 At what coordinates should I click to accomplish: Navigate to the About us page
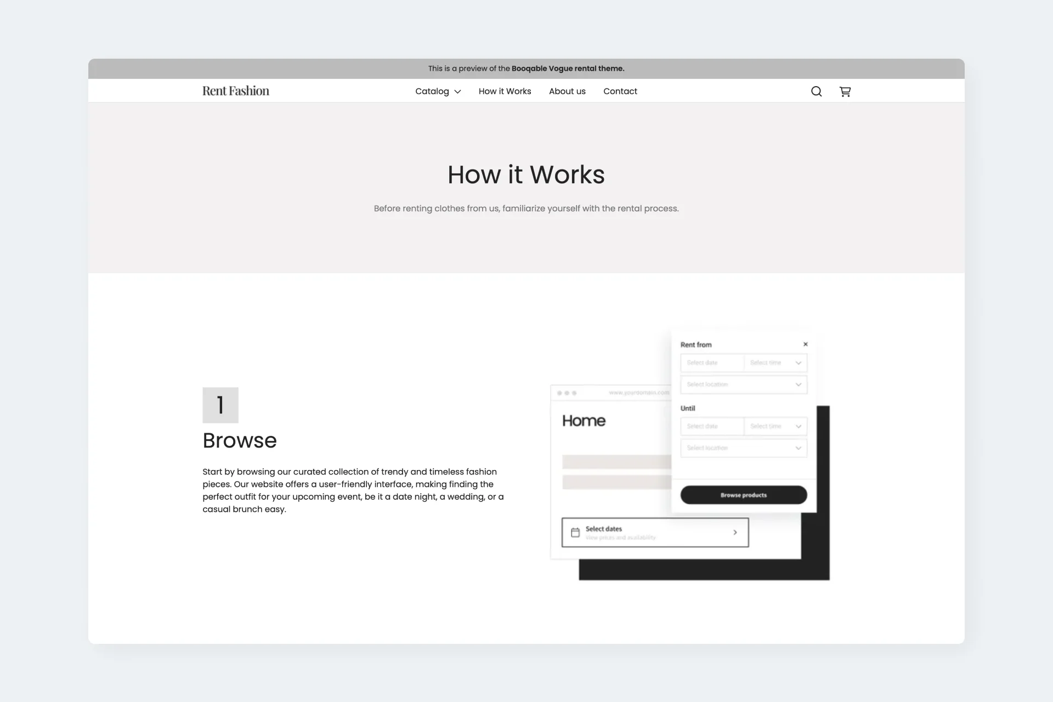(567, 91)
